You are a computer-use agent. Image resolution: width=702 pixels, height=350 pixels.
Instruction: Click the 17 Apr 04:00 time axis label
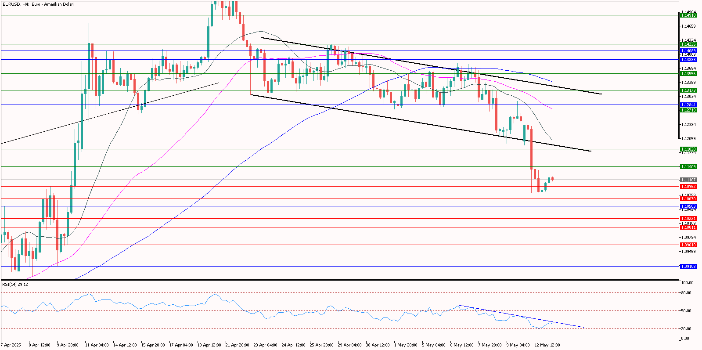point(181,345)
